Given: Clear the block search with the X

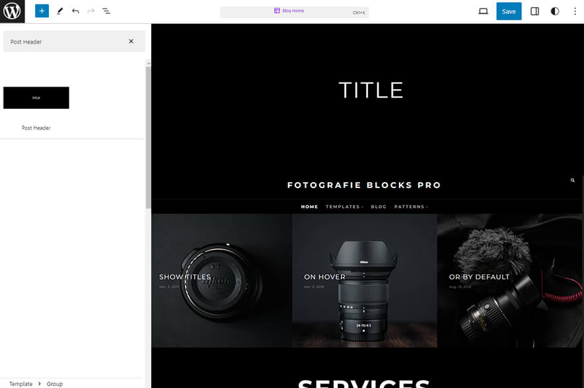Looking at the screenshot, I should point(130,41).
